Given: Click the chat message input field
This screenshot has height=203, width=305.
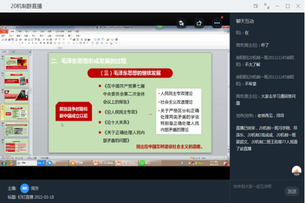Looking at the screenshot, I should point(258,186).
